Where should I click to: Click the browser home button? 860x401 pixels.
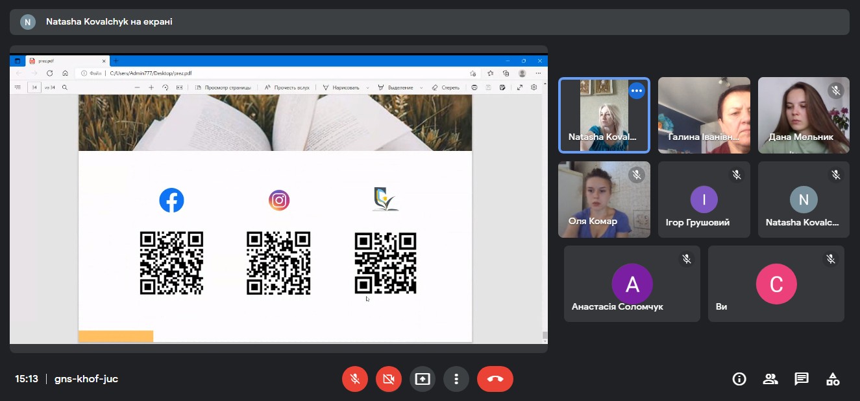[65, 73]
